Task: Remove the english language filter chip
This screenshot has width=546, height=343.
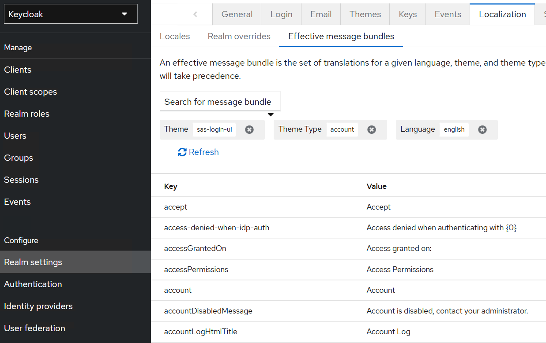Action: [x=482, y=129]
